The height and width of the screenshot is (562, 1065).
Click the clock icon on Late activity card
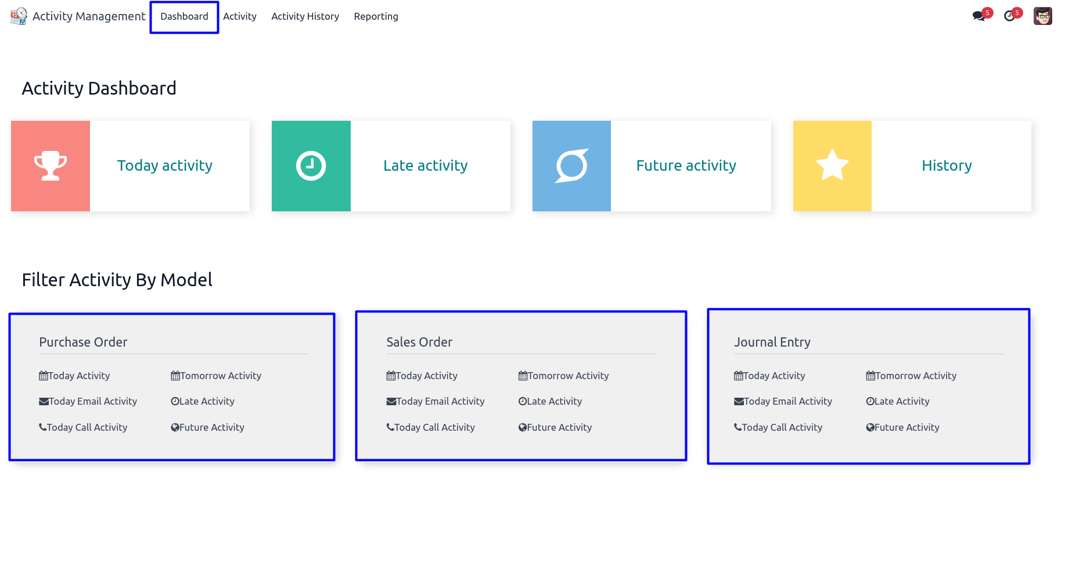pos(311,166)
